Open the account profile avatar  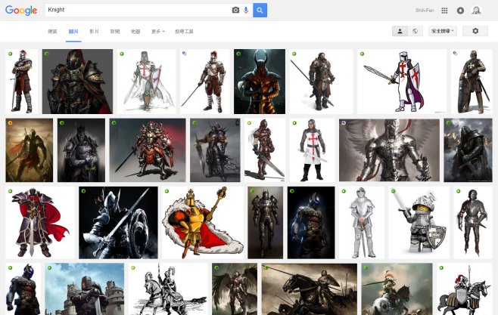pyautogui.click(x=476, y=11)
